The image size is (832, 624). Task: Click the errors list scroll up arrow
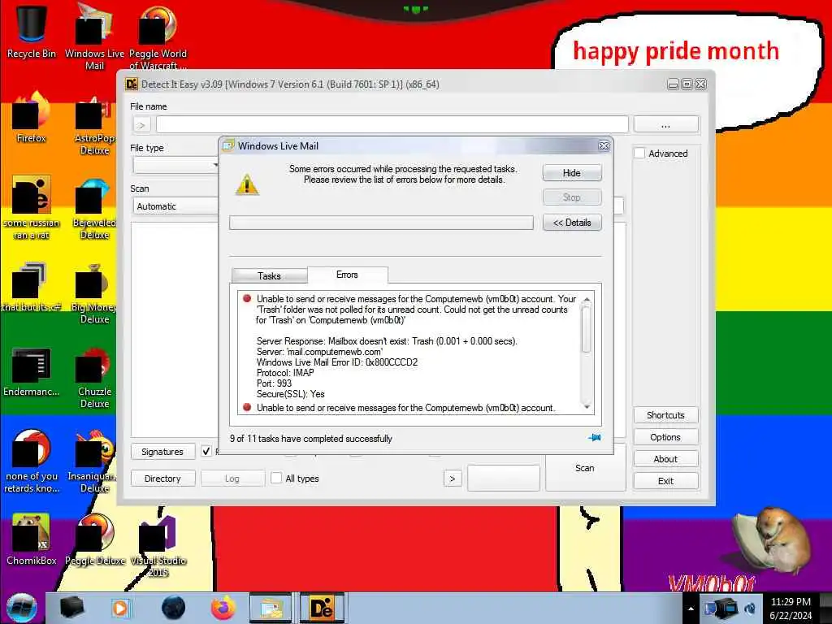point(587,301)
